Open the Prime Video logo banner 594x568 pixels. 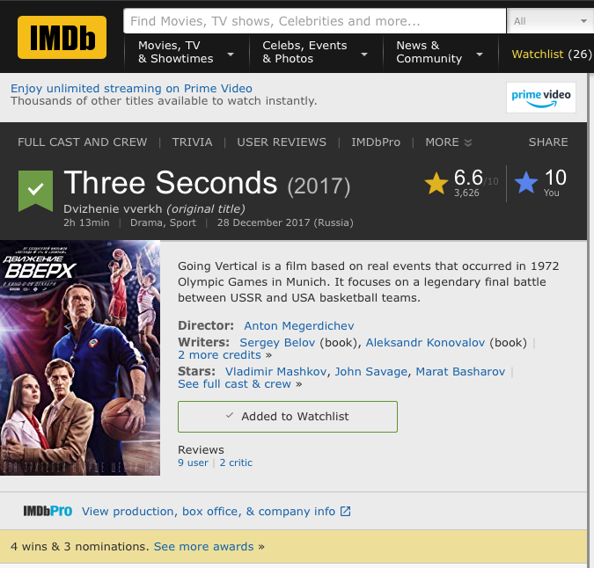coord(541,98)
